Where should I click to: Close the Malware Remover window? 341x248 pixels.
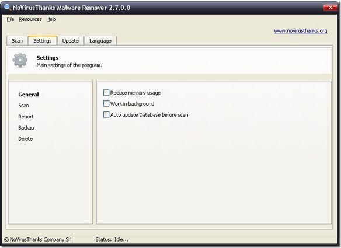coord(330,7)
